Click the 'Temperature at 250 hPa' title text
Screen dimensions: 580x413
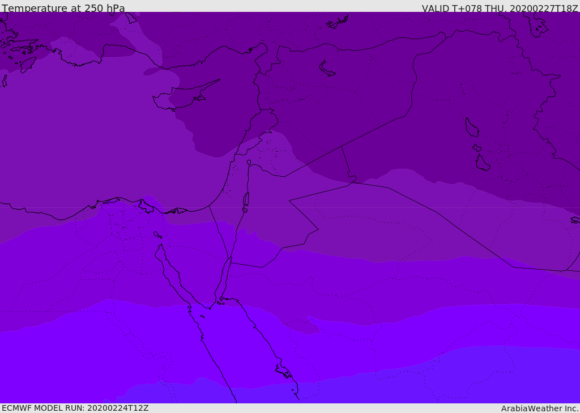click(63, 8)
